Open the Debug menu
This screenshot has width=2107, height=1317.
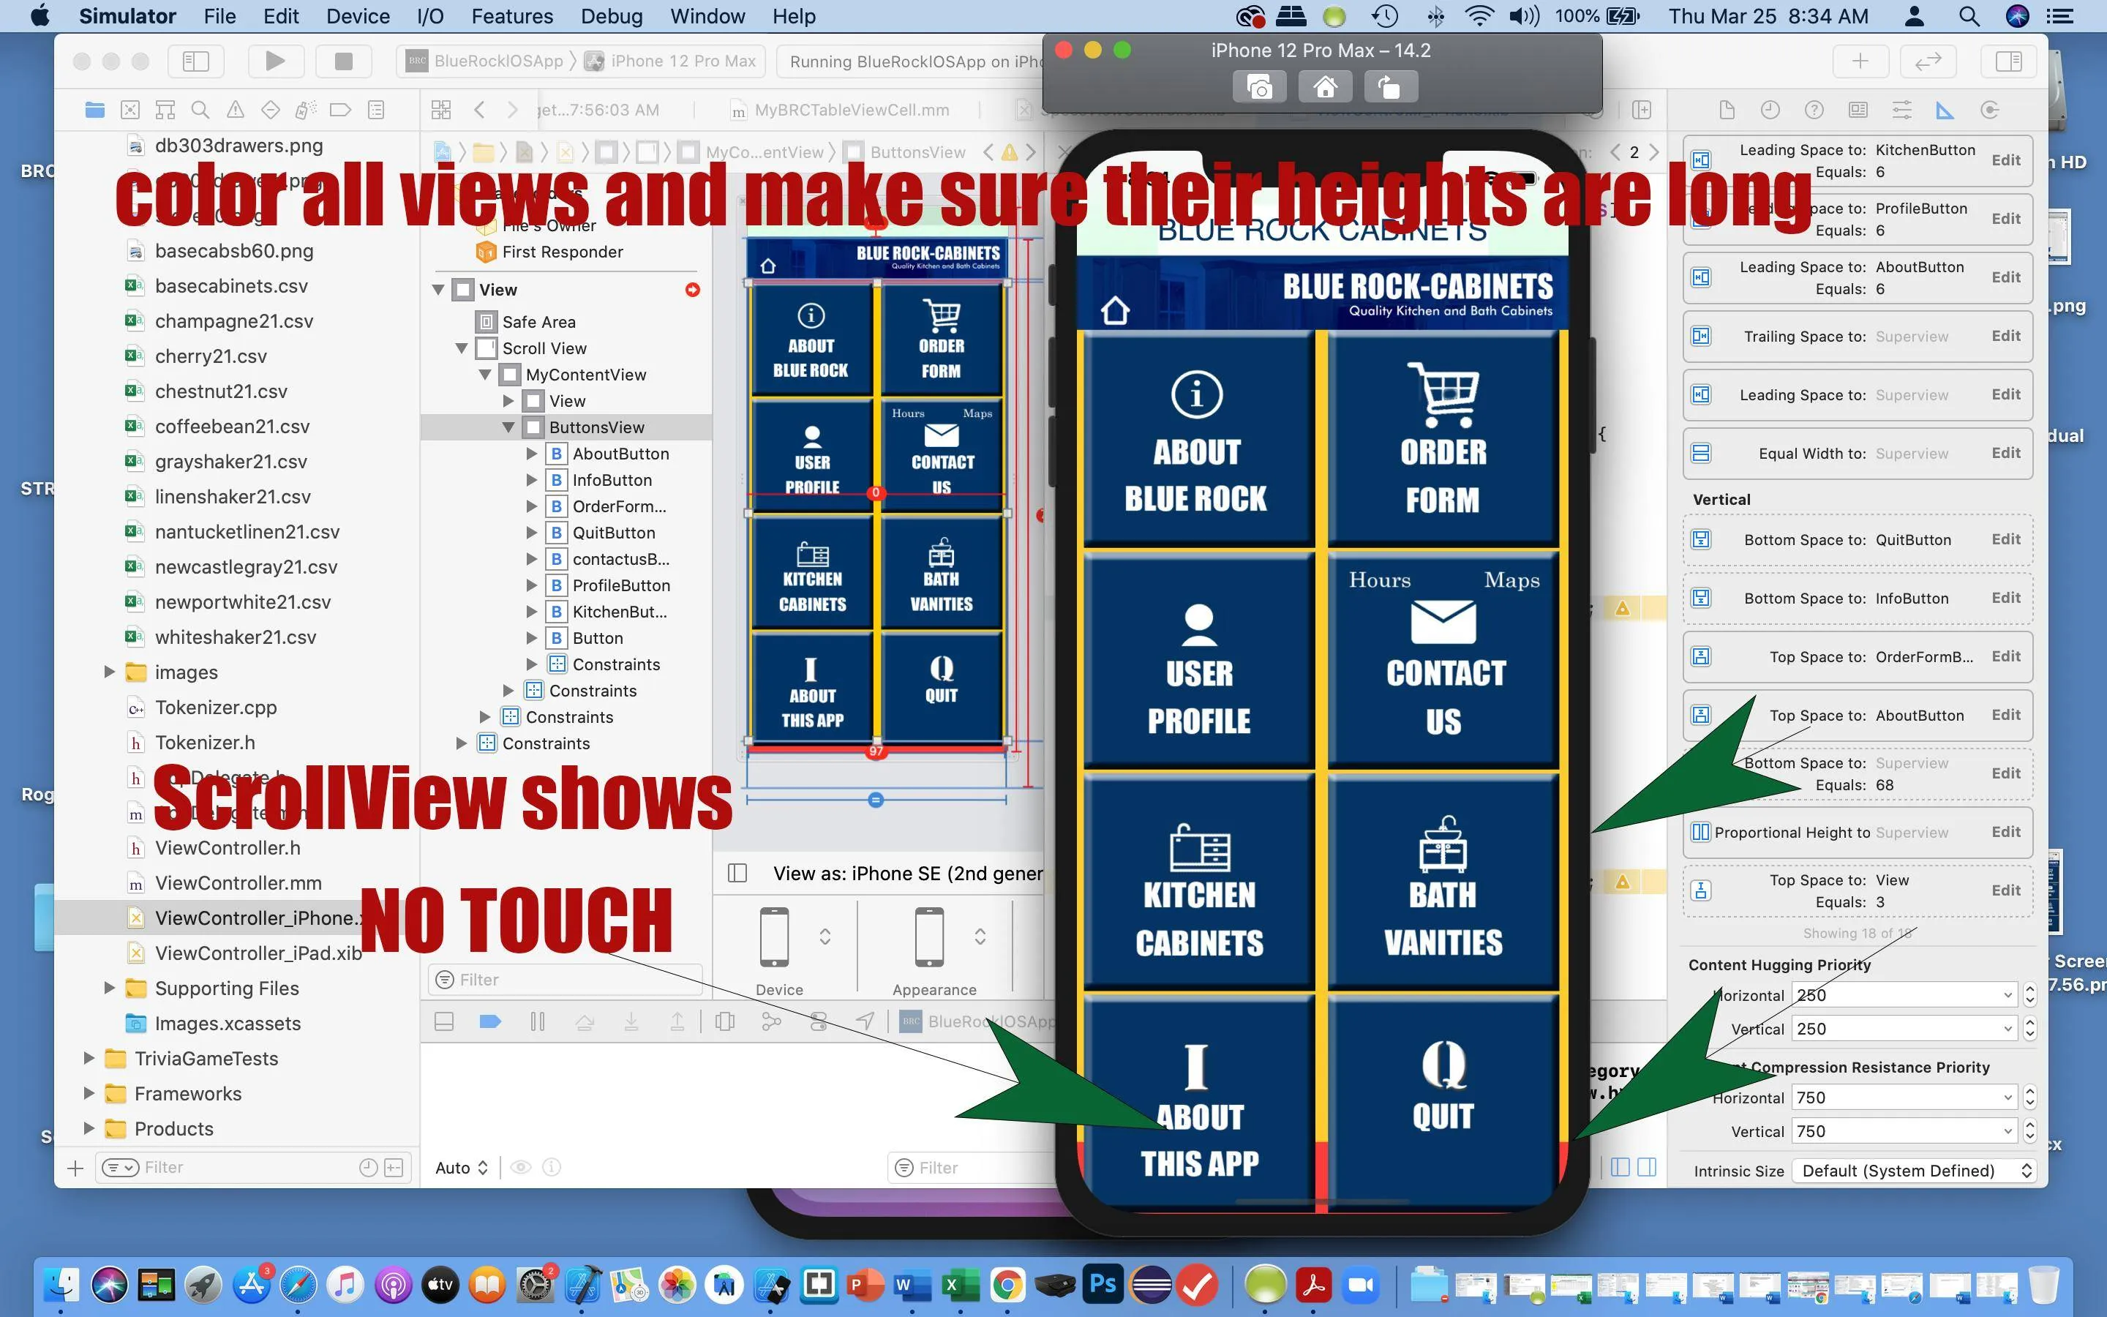point(611,15)
